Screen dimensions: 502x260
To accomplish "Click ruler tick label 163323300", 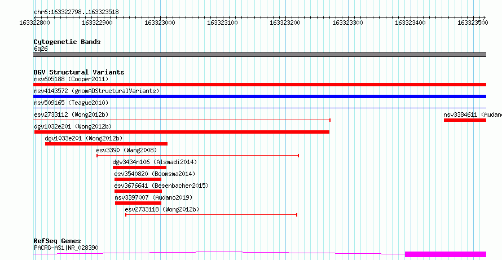I will [347, 23].
